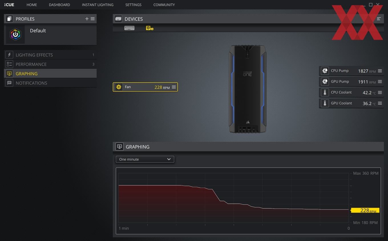Image resolution: width=388 pixels, height=241 pixels.
Task: Click the lightning bolt Lighting Effects icon
Action: pos(9,55)
